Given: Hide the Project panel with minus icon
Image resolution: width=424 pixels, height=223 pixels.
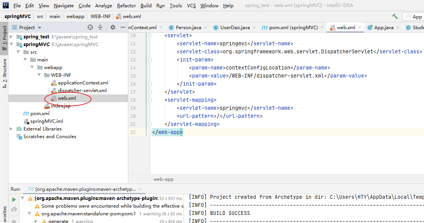Looking at the screenshot, I should click(123, 27).
